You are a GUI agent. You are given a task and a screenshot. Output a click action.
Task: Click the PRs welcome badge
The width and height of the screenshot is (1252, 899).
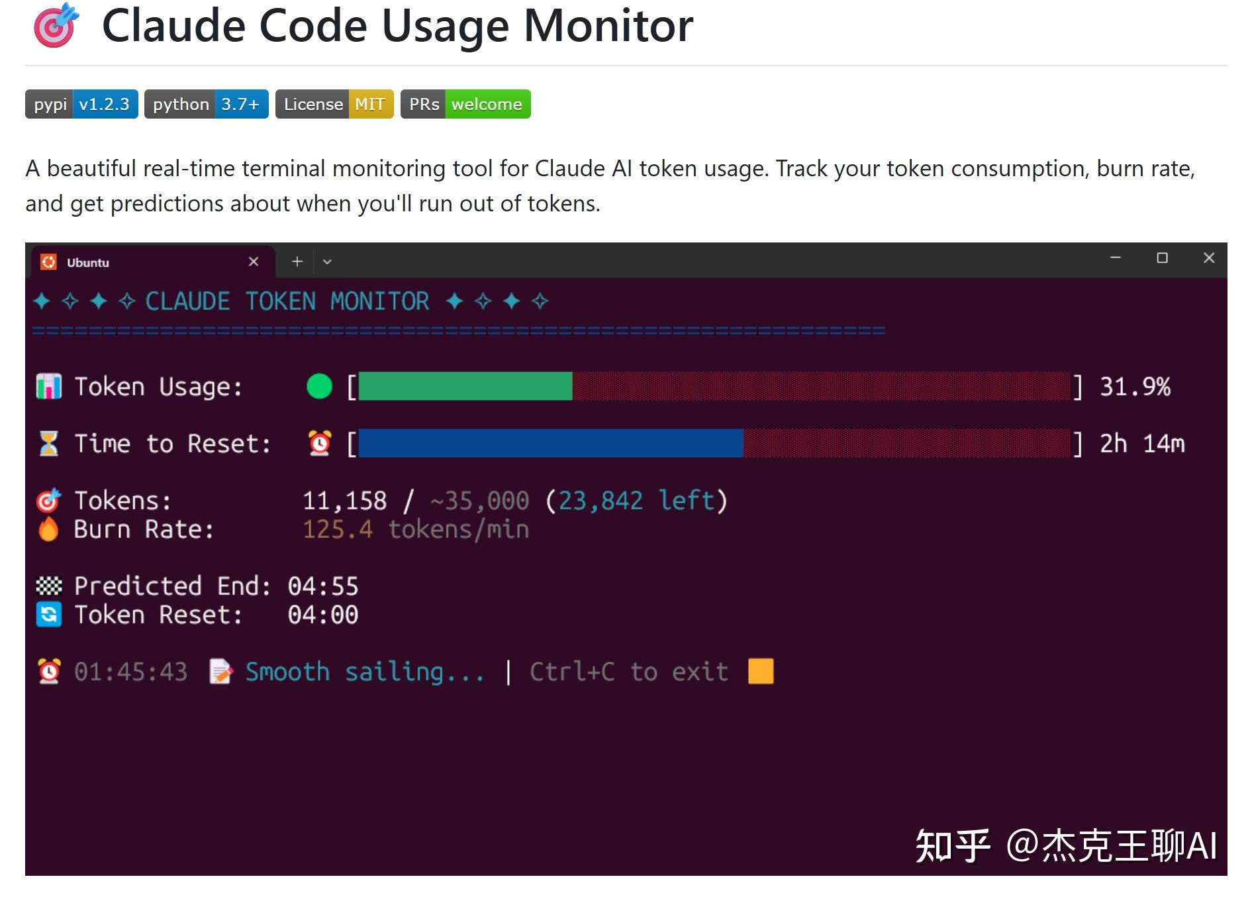(x=464, y=104)
